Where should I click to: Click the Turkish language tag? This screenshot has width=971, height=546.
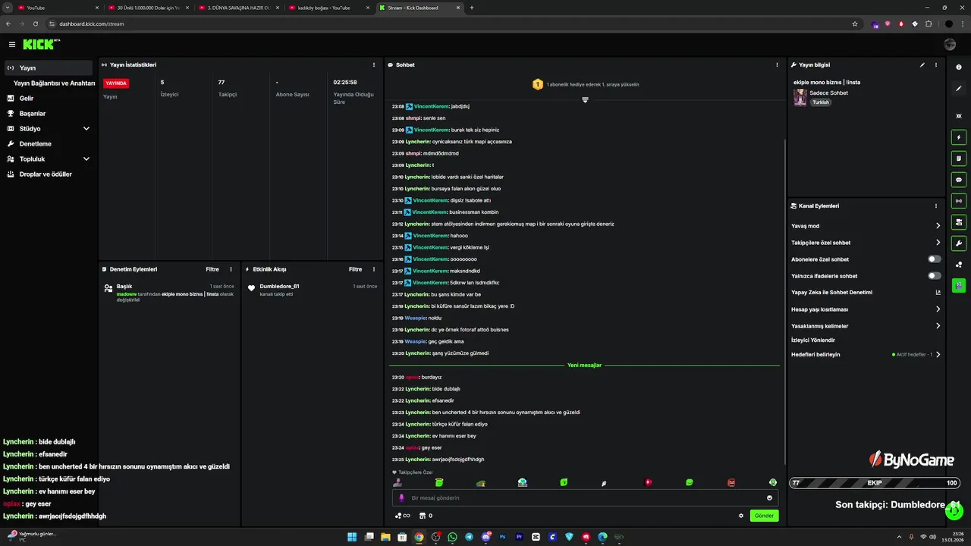click(x=821, y=102)
